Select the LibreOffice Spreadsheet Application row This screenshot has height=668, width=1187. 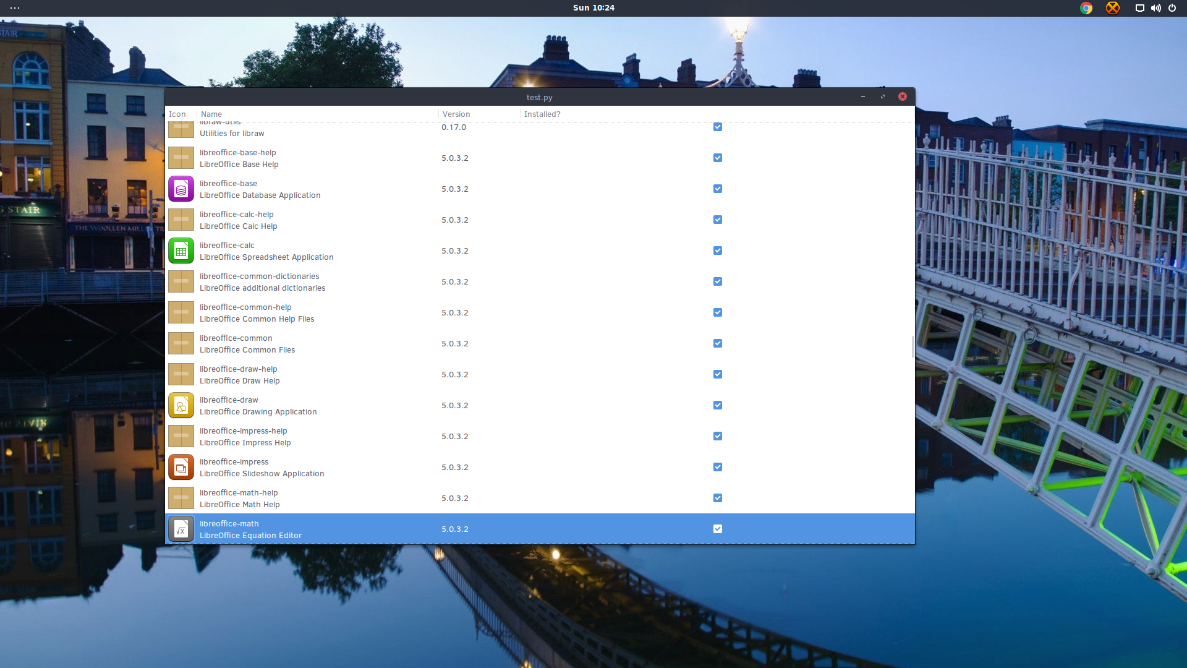click(540, 250)
